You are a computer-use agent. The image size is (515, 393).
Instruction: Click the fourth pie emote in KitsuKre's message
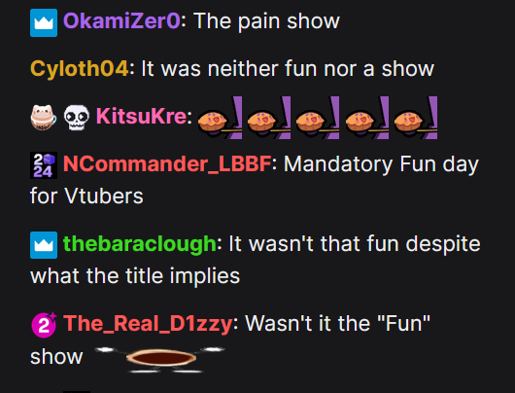point(367,118)
